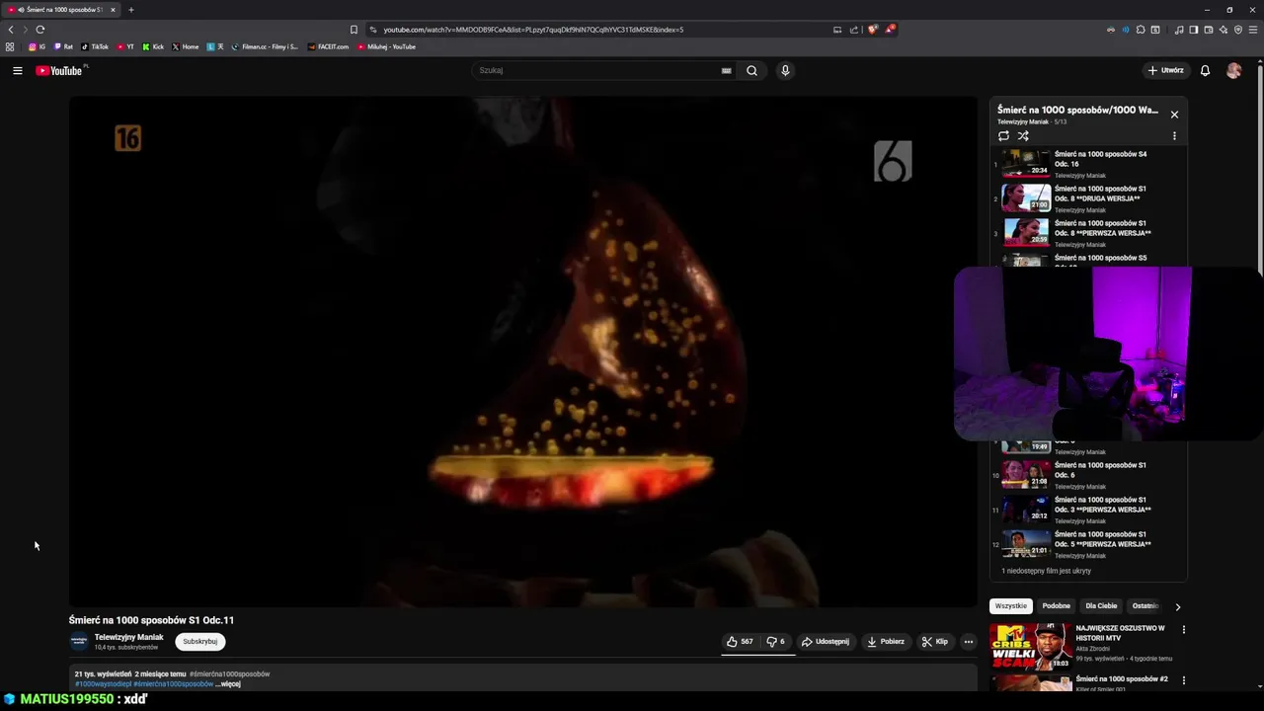1264x711 pixels.
Task: Open the Kick bookmark
Action: pyautogui.click(x=153, y=46)
